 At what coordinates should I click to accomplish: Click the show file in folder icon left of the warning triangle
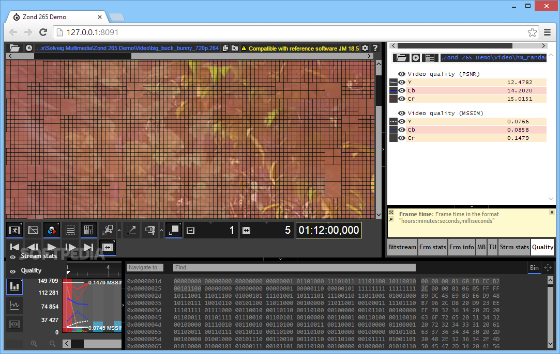click(x=235, y=48)
